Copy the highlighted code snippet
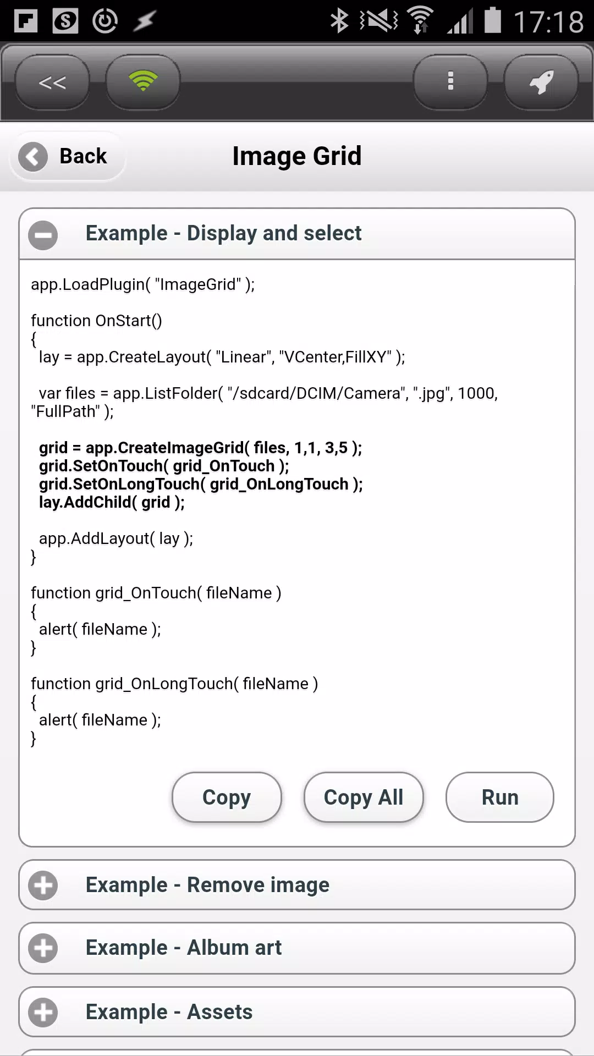This screenshot has width=594, height=1056. click(x=227, y=797)
